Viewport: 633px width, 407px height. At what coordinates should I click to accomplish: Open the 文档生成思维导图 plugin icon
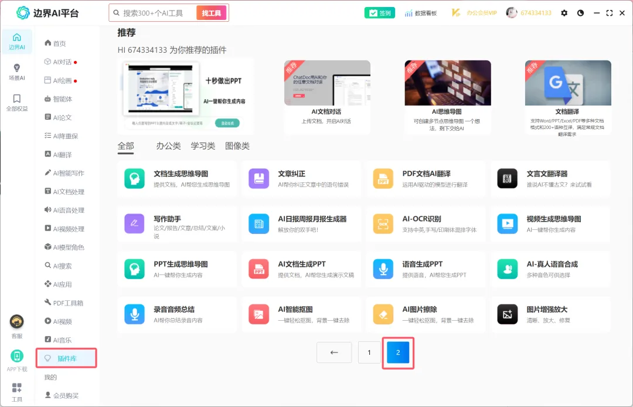click(134, 178)
